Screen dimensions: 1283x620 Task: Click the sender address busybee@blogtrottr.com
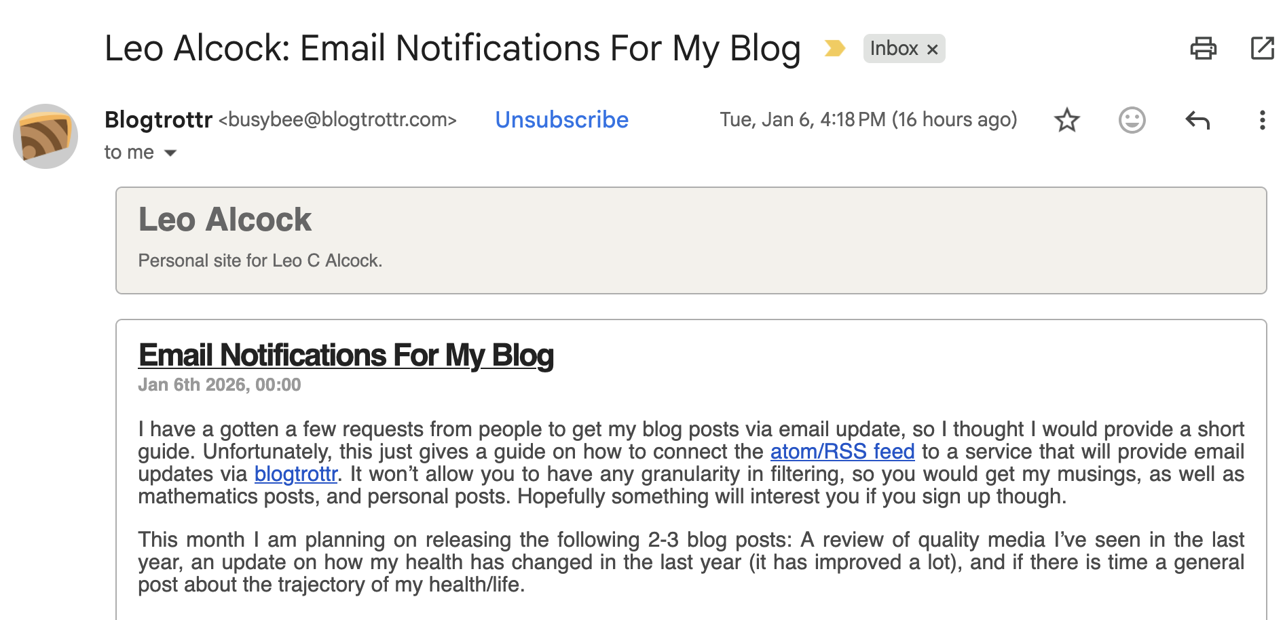pyautogui.click(x=337, y=120)
